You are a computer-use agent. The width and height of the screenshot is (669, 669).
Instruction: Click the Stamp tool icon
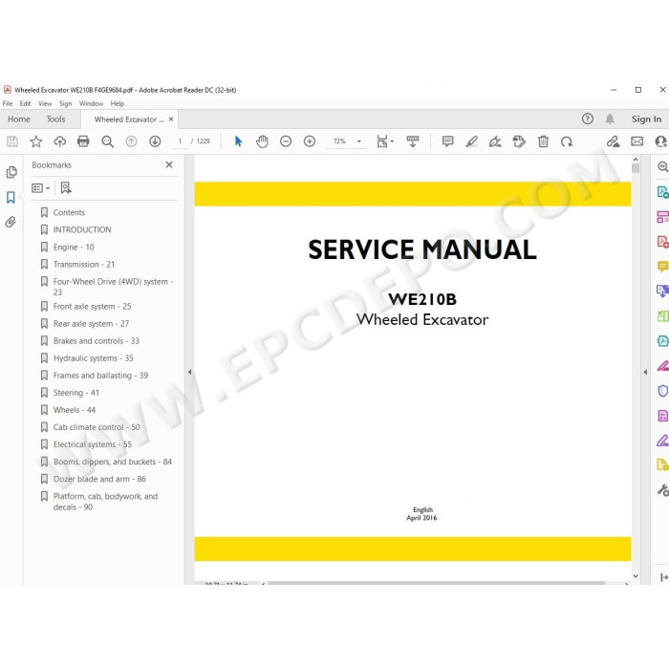point(519,141)
